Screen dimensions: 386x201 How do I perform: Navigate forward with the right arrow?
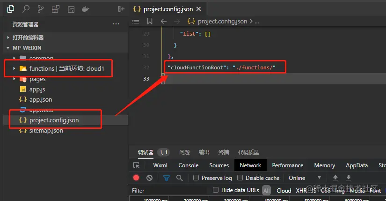(x=177, y=22)
